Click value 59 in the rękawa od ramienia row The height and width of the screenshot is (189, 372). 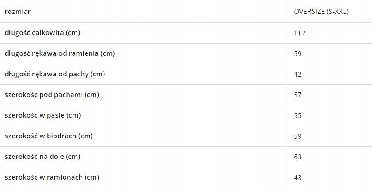[297, 53]
